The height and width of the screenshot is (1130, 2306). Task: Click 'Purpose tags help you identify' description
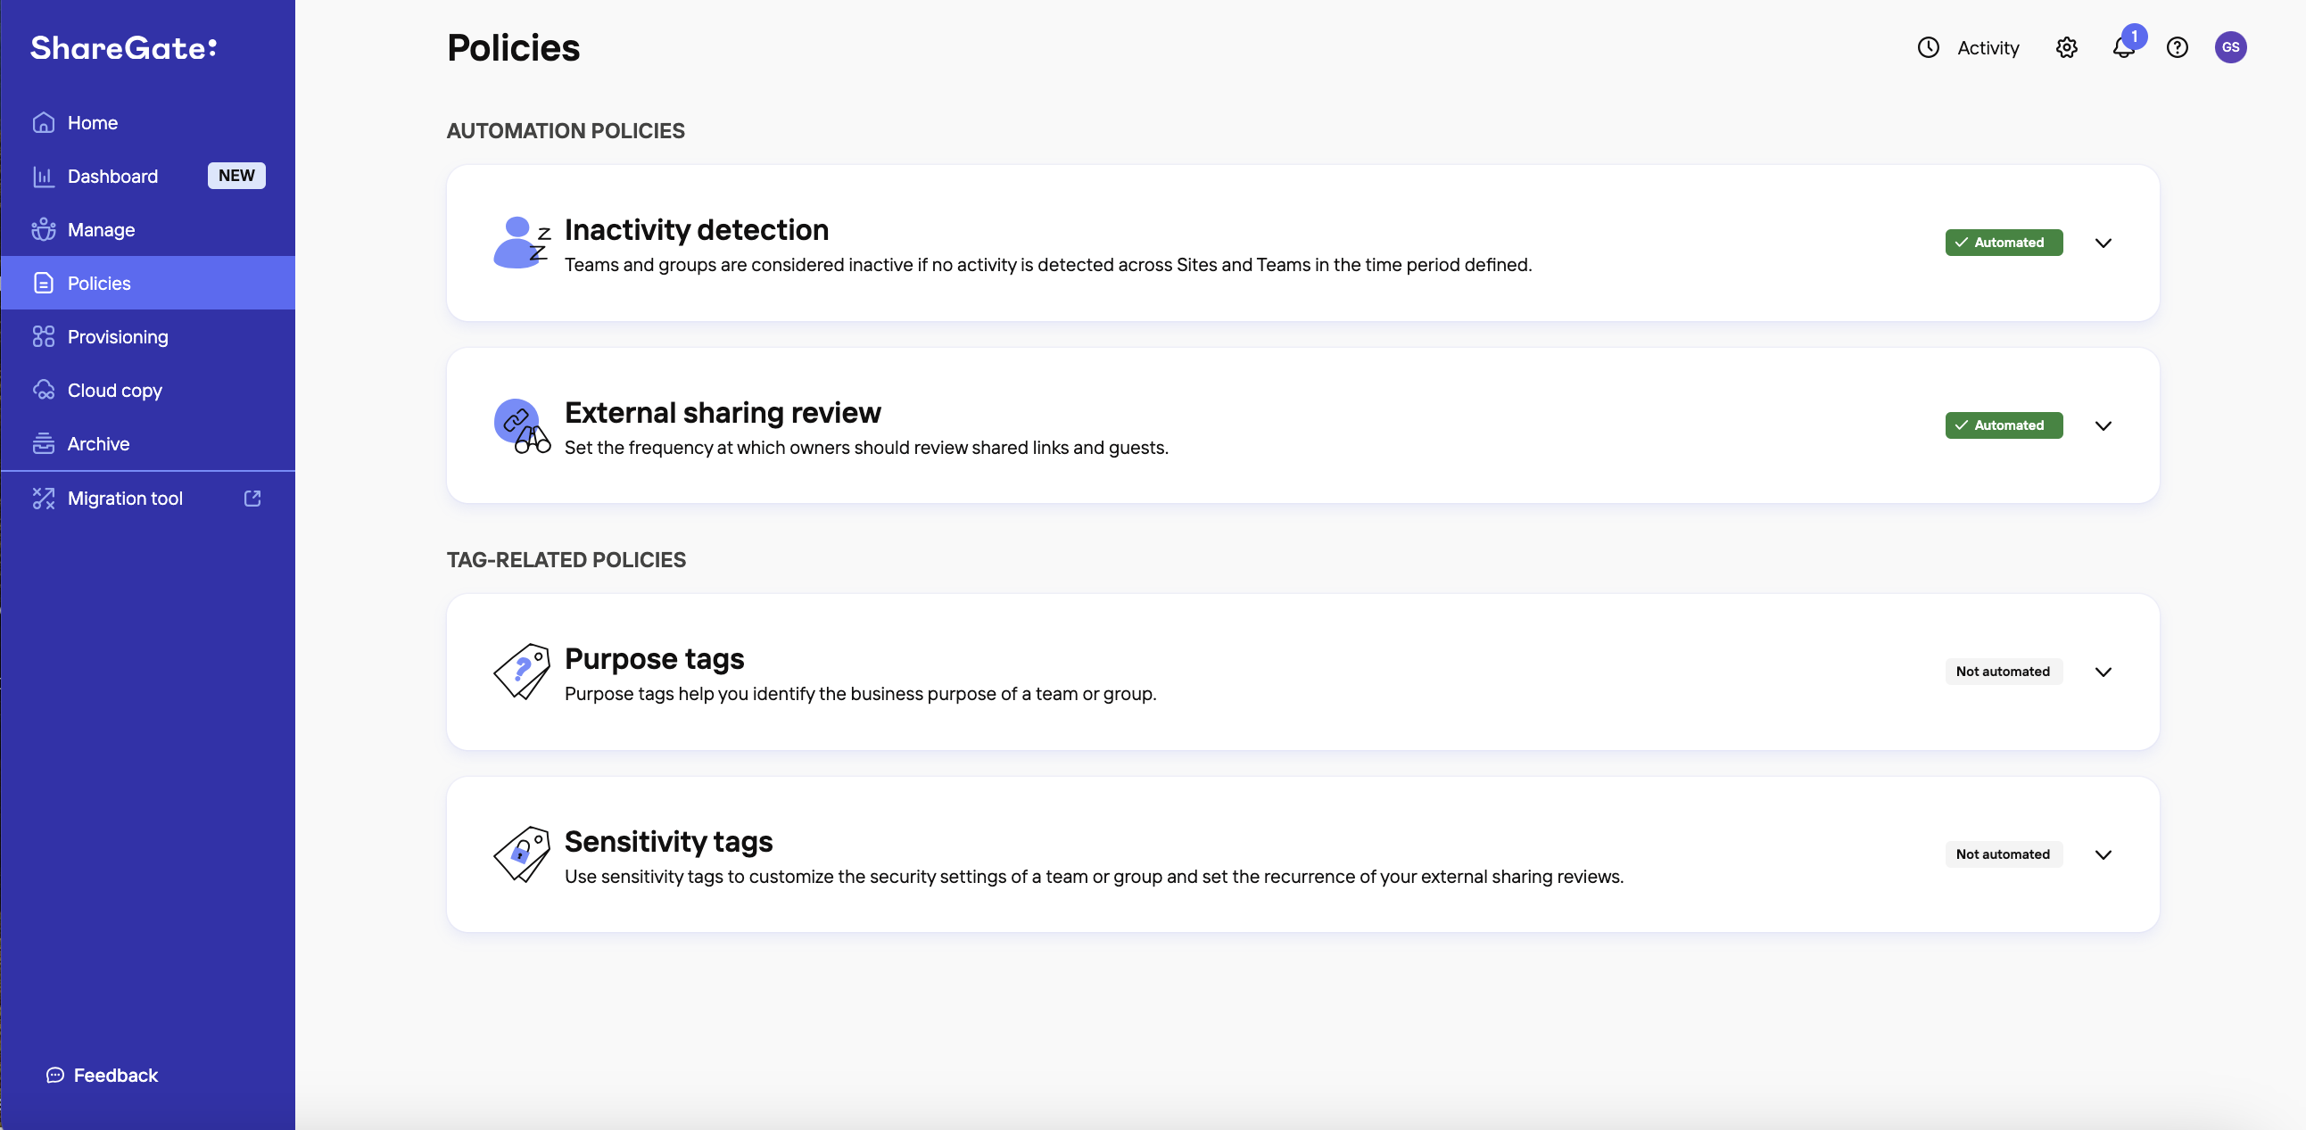(x=860, y=694)
